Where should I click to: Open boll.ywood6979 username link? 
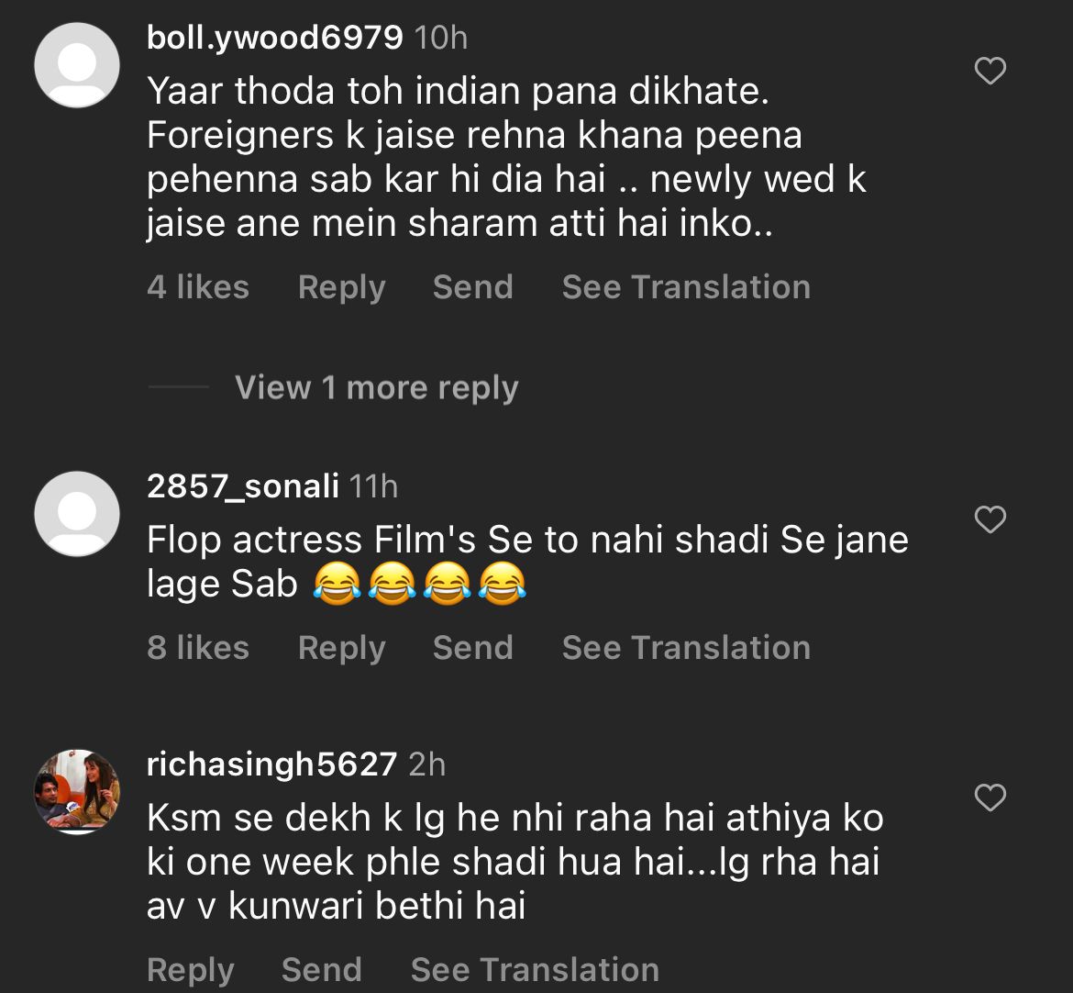point(274,38)
